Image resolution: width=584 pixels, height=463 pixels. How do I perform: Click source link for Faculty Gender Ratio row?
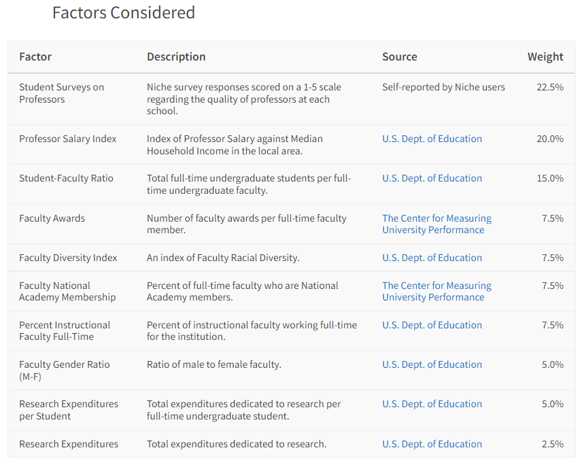click(432, 364)
